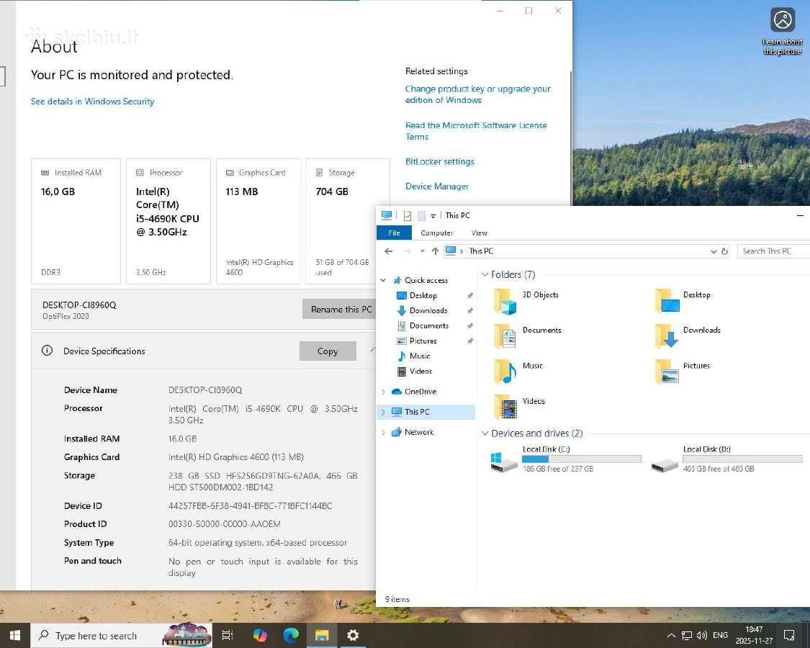The width and height of the screenshot is (810, 648).
Task: Click Properties quick access toolbar icon
Action: point(408,215)
